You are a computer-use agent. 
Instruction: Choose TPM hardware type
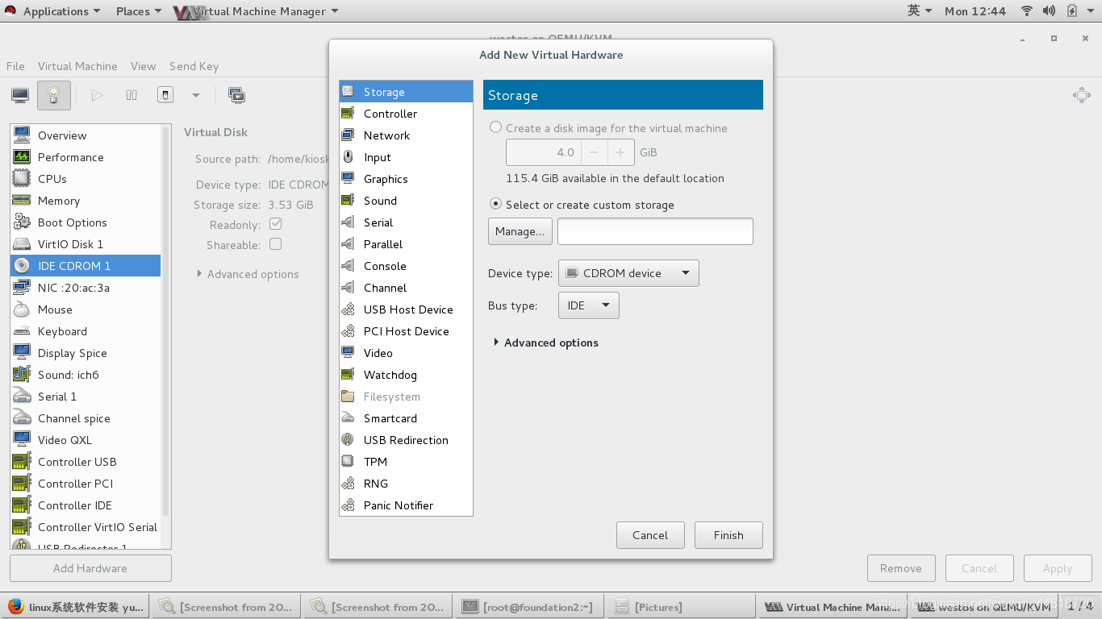[406, 462]
